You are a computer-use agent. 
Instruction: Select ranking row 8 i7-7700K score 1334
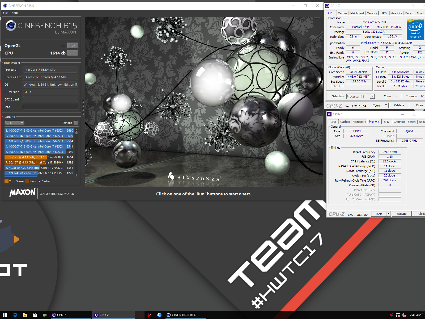39,168
